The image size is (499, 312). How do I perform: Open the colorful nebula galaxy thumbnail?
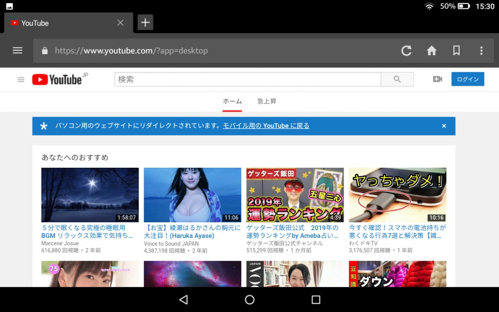point(192,274)
